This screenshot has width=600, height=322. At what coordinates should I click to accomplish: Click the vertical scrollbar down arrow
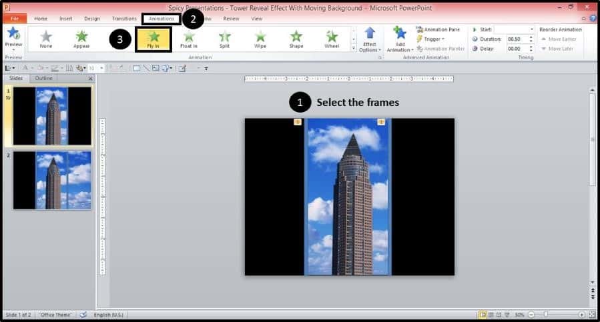pyautogui.click(x=593, y=282)
